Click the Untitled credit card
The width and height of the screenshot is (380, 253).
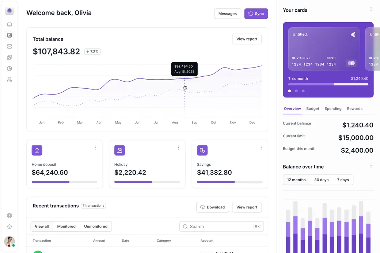coord(324,49)
